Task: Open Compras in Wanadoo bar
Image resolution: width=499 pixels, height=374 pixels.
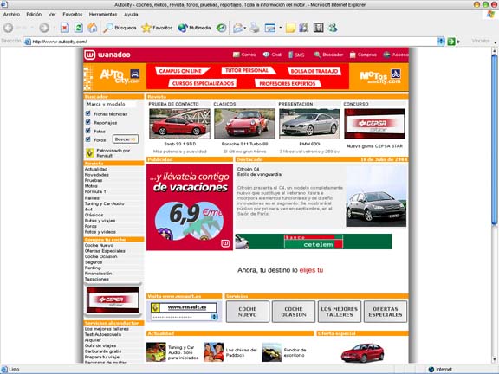Action: [363, 55]
